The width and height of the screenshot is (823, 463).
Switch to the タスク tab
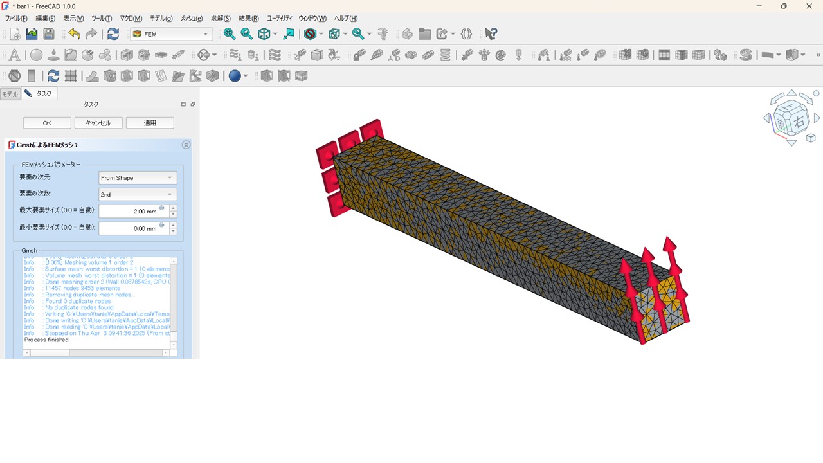pyautogui.click(x=39, y=94)
